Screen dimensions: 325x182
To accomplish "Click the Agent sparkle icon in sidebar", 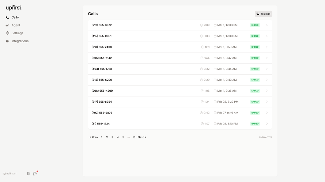I will tap(7, 25).
